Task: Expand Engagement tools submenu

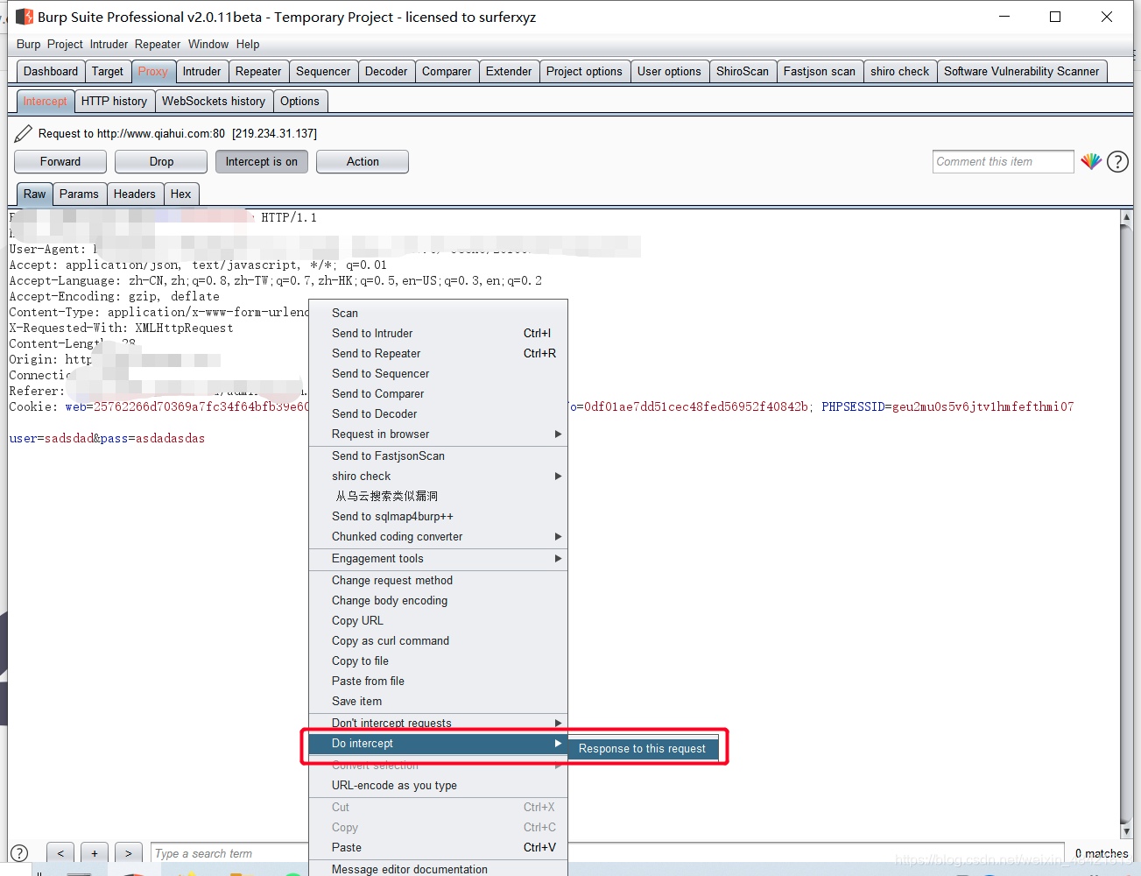Action: 438,558
